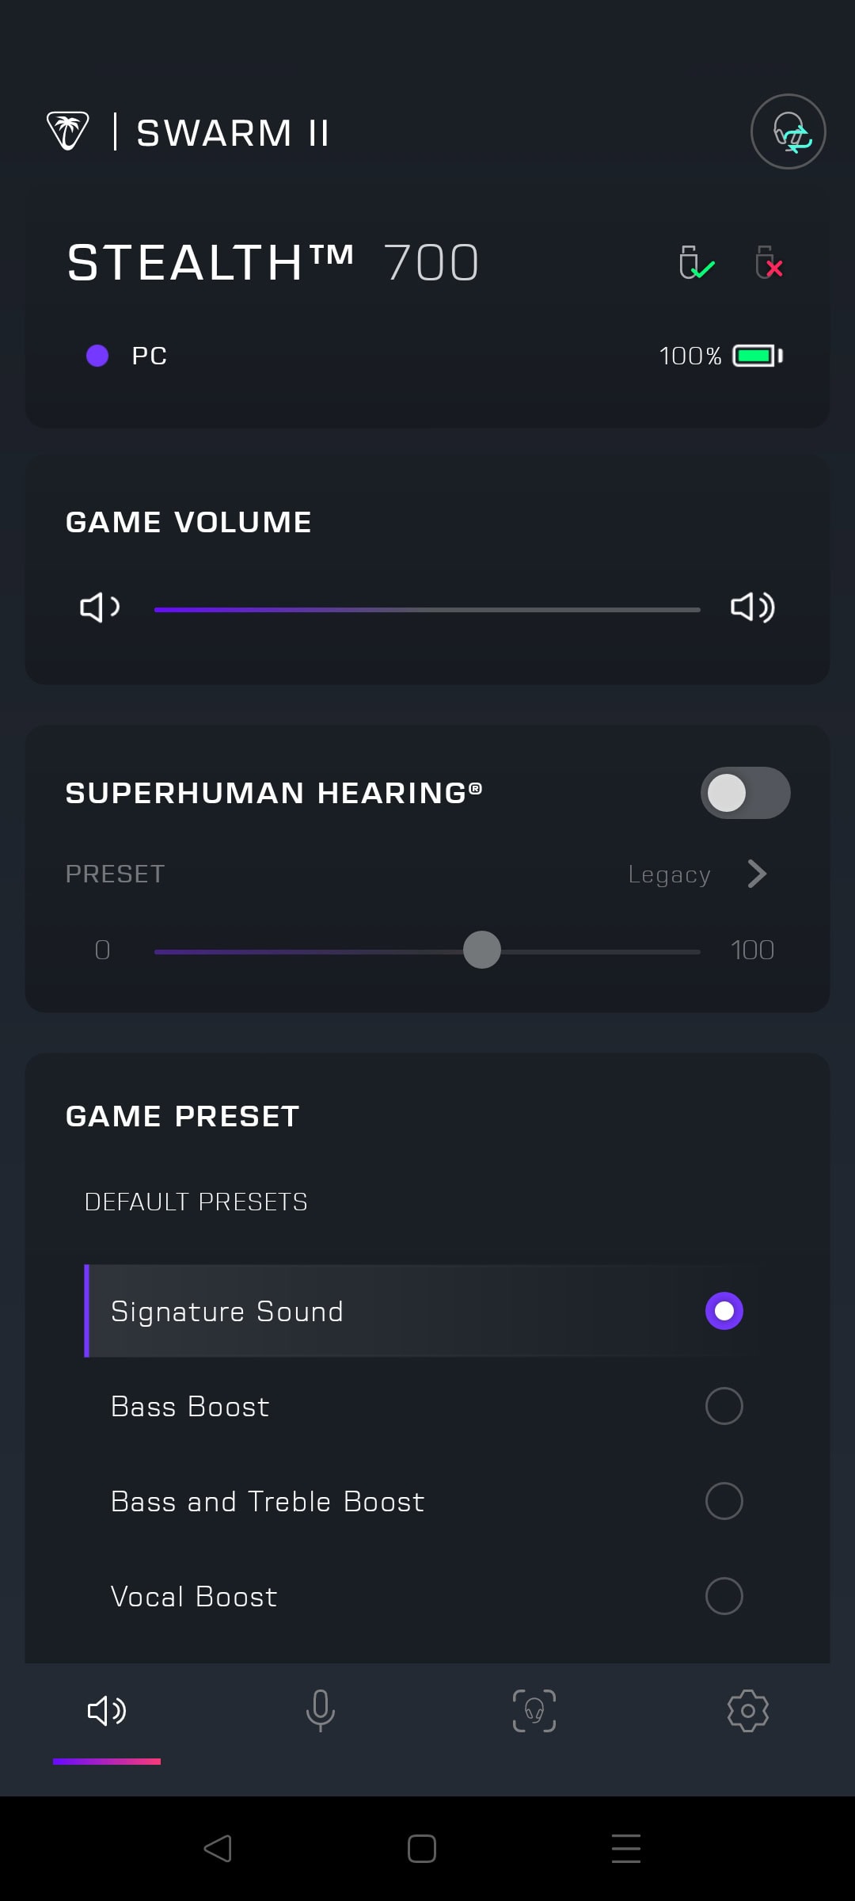Open the microphone tab
This screenshot has width=855, height=1901.
321,1711
